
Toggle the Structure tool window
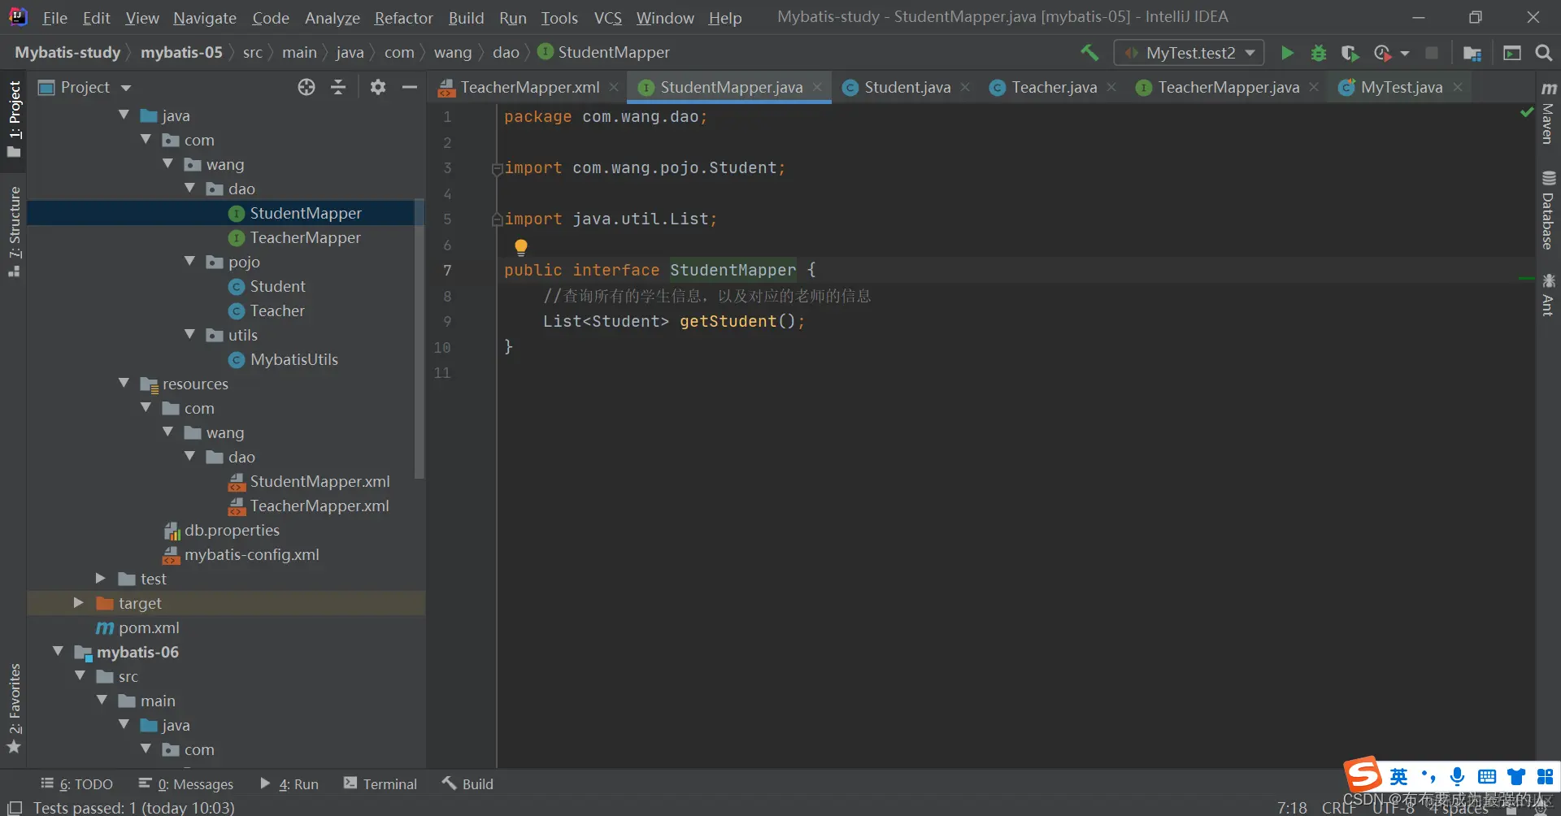pyautogui.click(x=14, y=232)
